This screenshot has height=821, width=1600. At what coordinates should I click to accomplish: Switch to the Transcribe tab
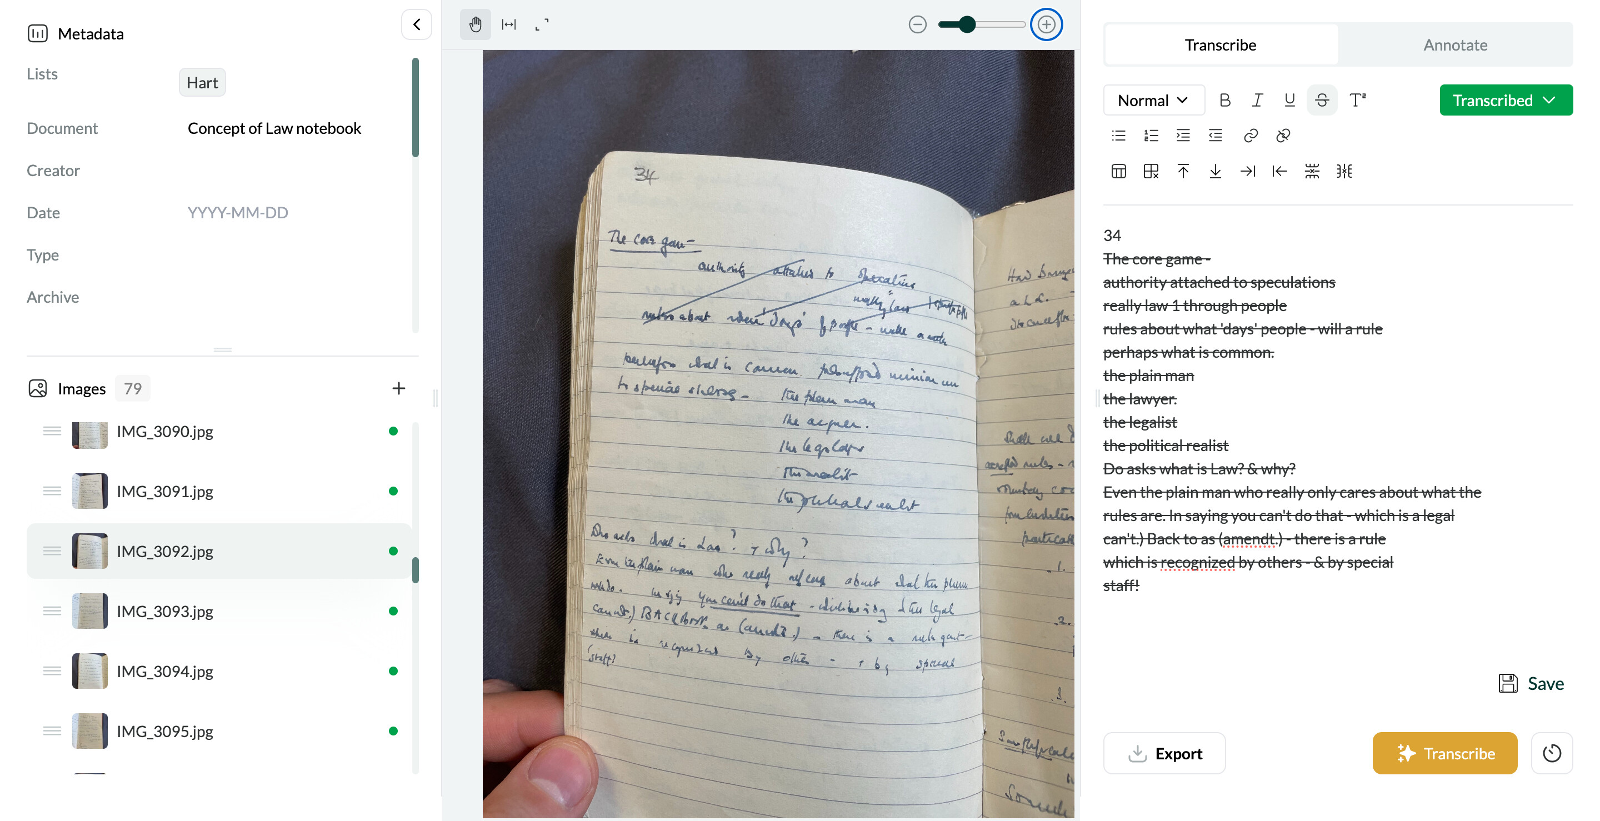point(1220,44)
